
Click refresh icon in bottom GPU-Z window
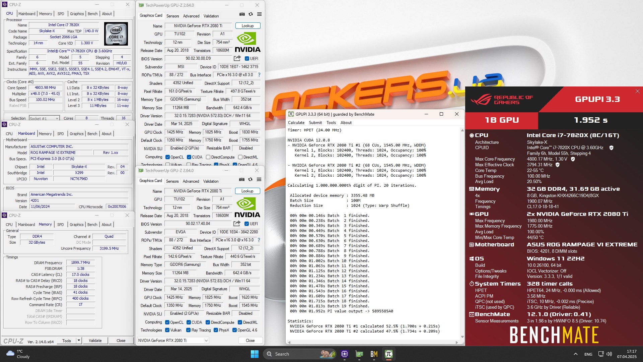click(250, 179)
